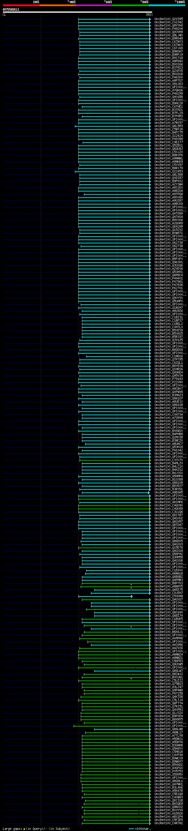Open hit UniRef100_Q56FH2
The height and width of the screenshot is (831, 188).
point(168,554)
